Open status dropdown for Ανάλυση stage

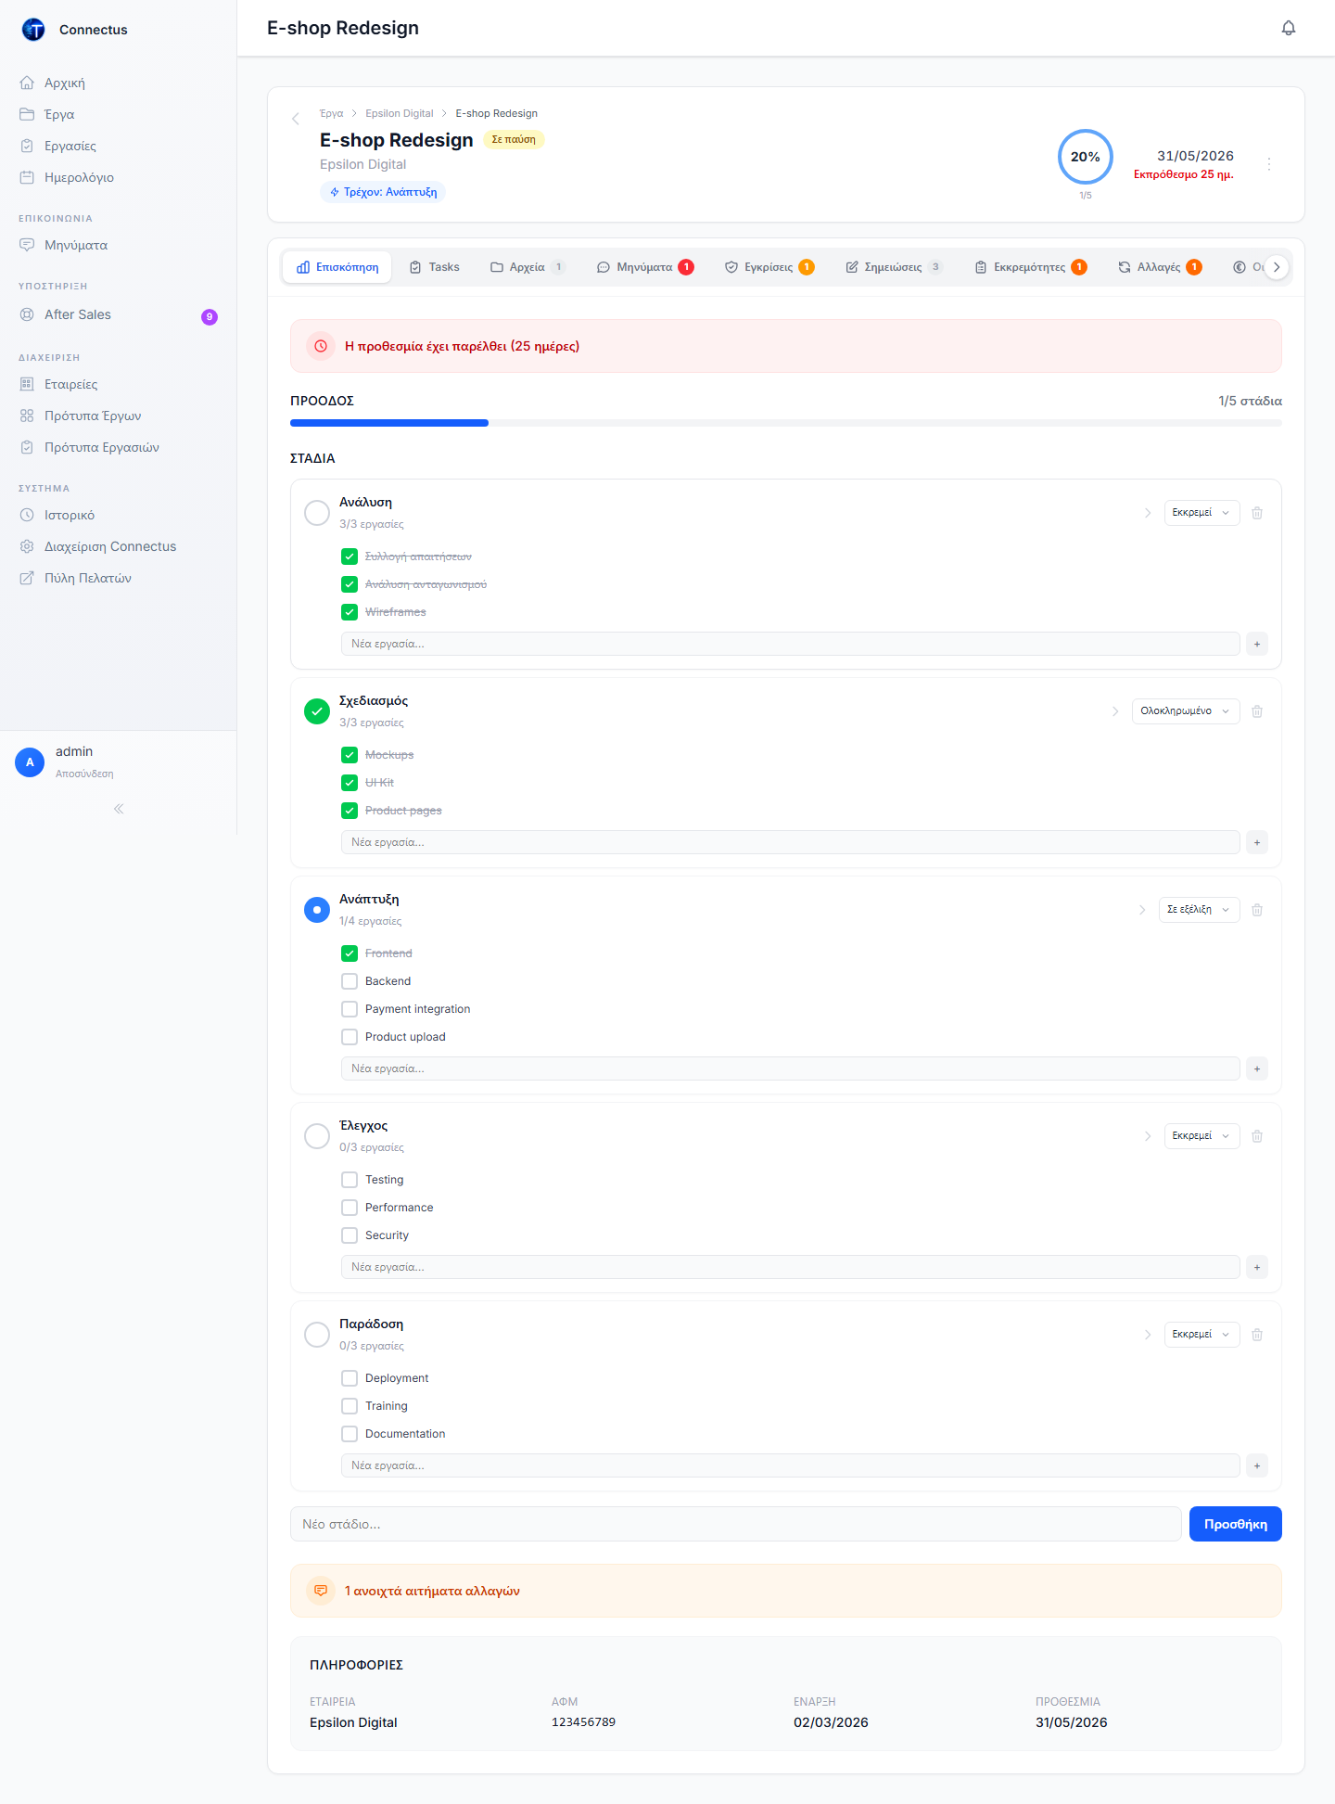(1201, 513)
